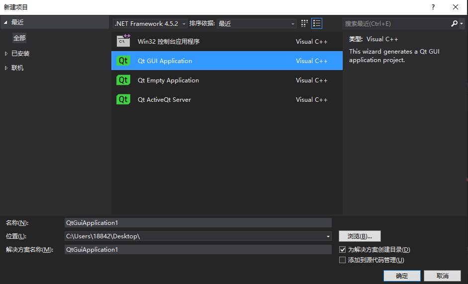Select the Win32 控制台应用程序 template name
This screenshot has width=468, height=284.
169,41
